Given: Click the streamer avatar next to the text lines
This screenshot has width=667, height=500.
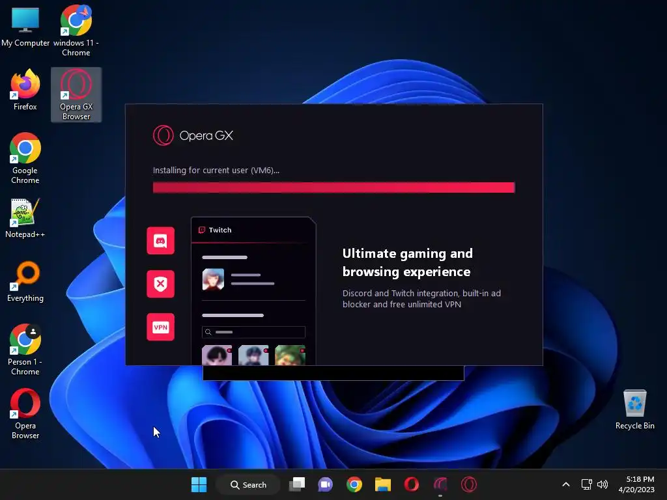Looking at the screenshot, I should [x=213, y=279].
